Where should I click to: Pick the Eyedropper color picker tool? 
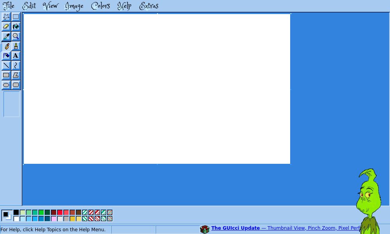coord(6,36)
